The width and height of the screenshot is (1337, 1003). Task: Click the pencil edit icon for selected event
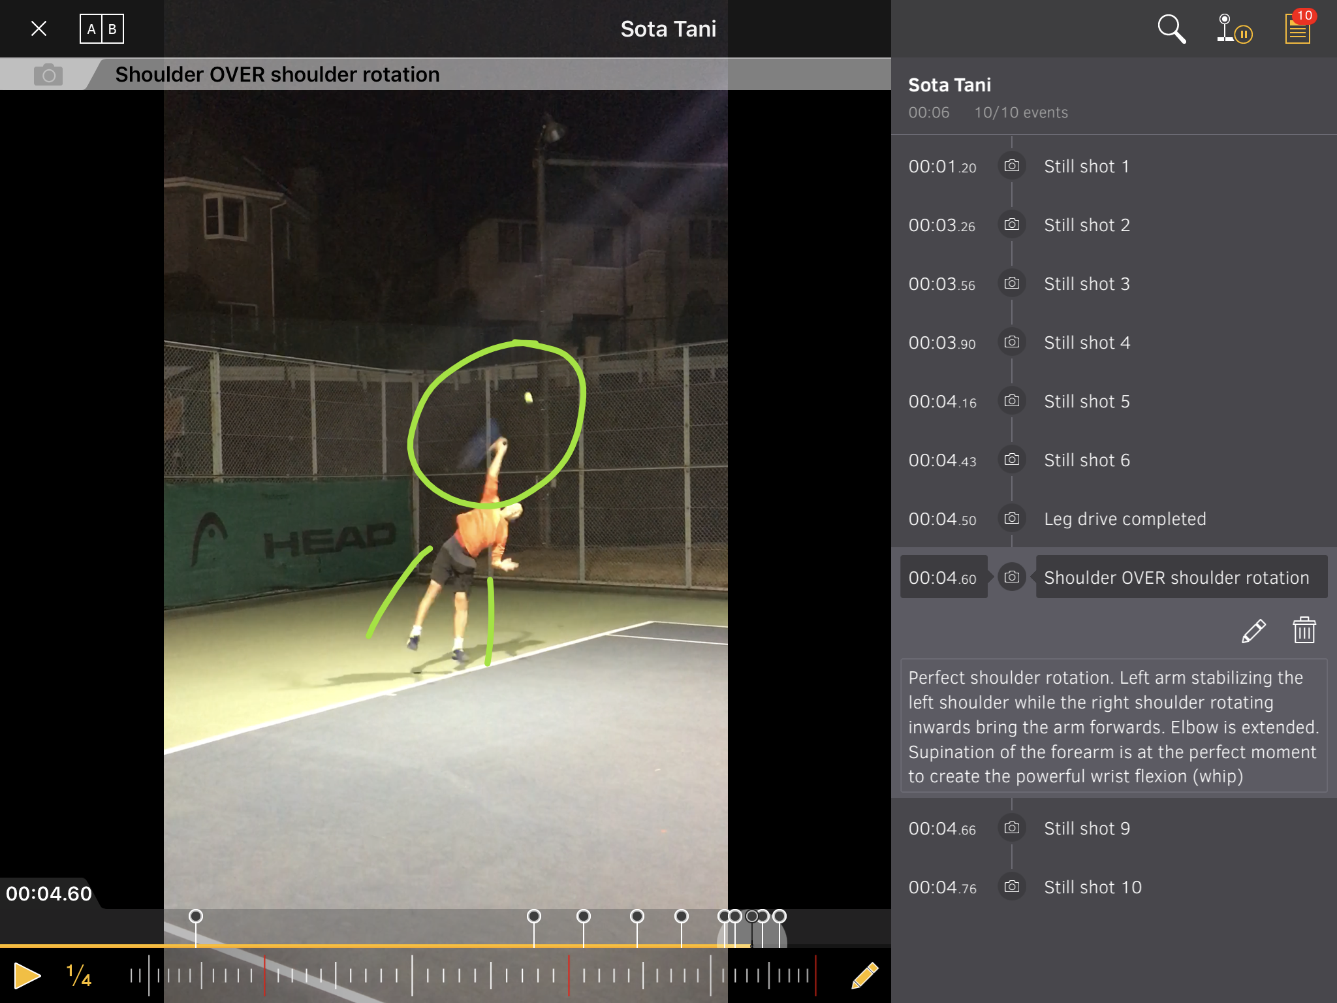tap(1253, 631)
